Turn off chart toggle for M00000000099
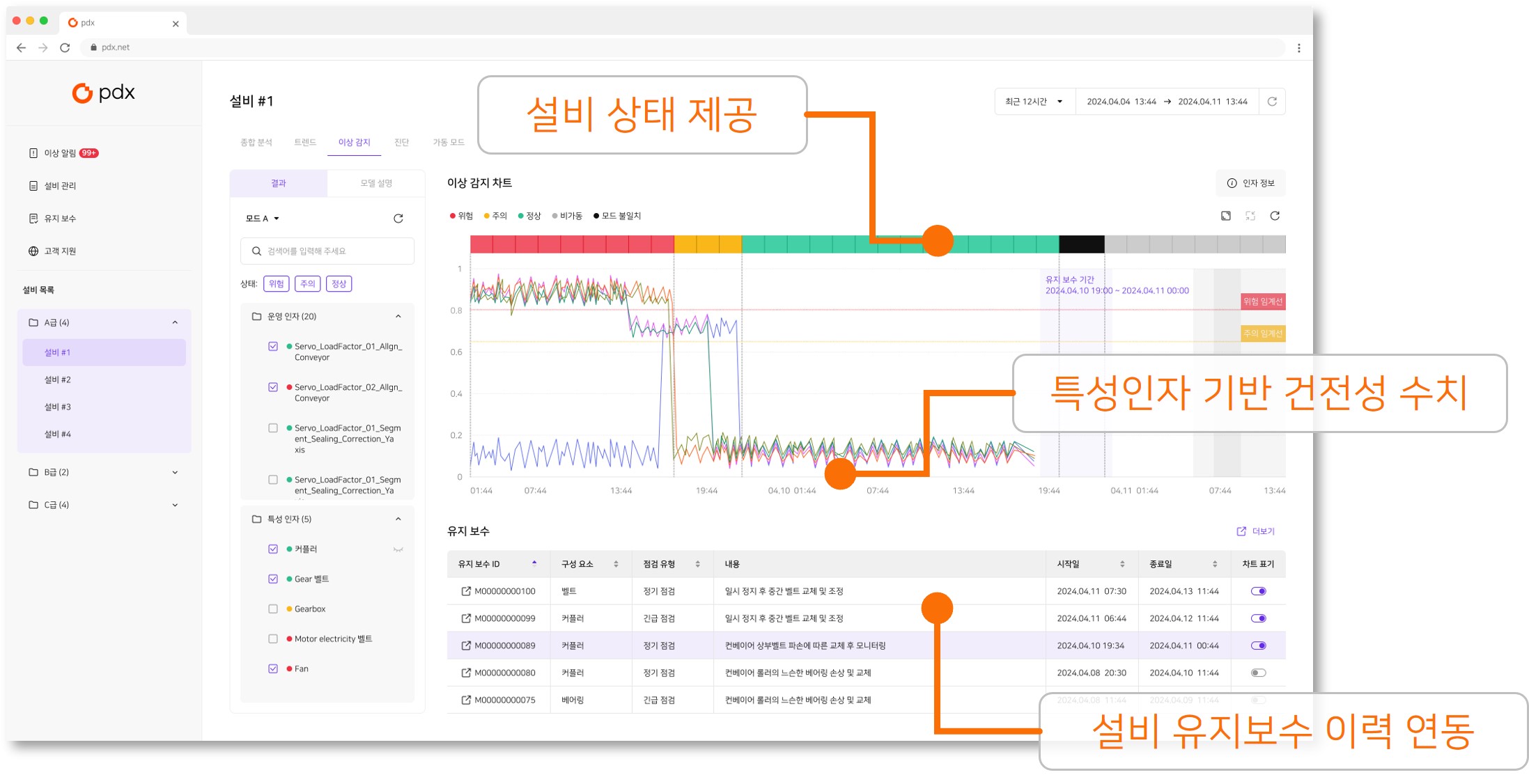The image size is (1529, 777). click(x=1258, y=618)
